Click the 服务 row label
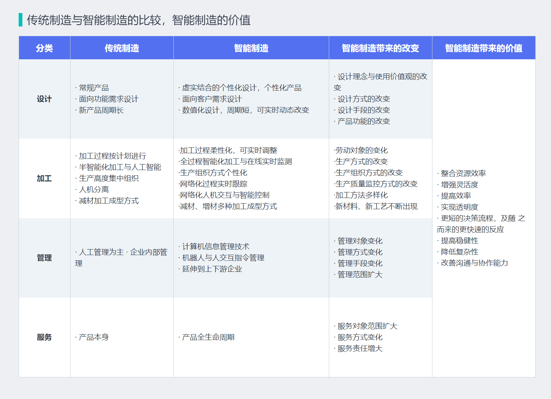Image resolution: width=551 pixels, height=399 pixels. 44,337
